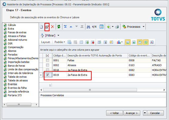Check the box for row 0002 Atrasos
169x120 pixels.
[47, 65]
